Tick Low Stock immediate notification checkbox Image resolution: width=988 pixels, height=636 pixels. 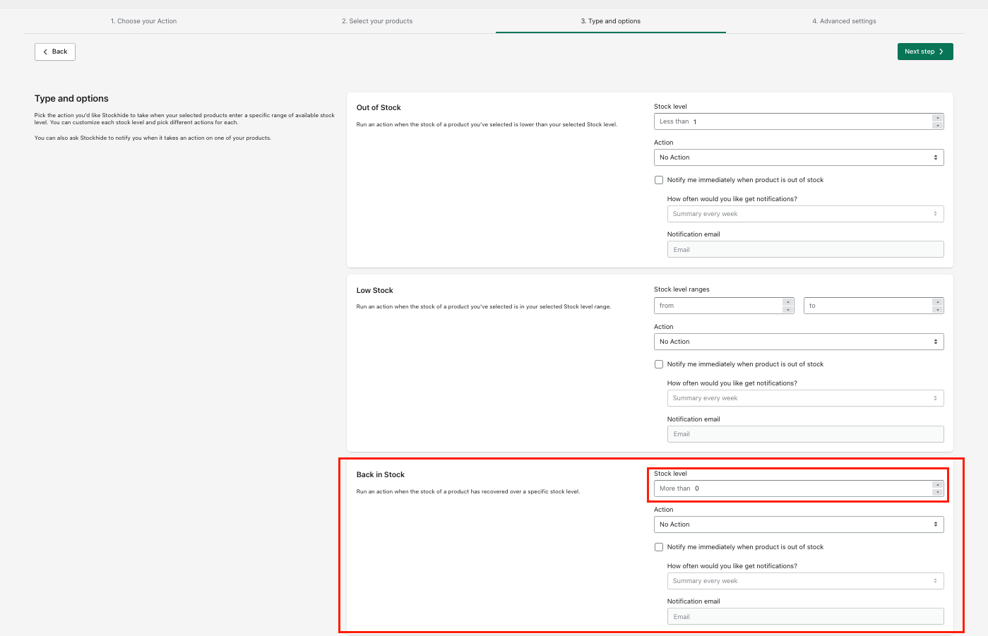point(659,364)
